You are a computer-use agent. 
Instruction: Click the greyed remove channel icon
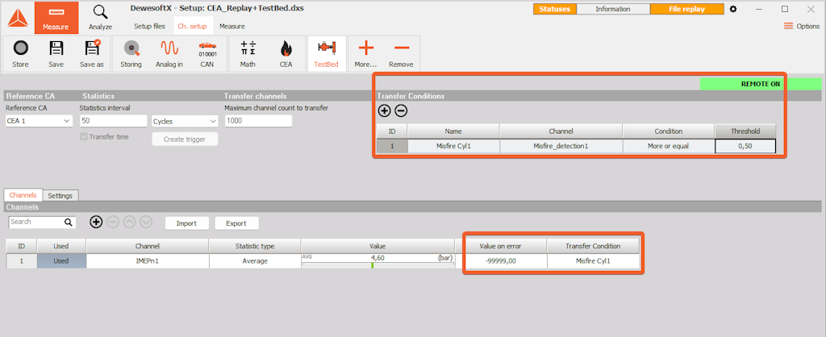tap(113, 223)
